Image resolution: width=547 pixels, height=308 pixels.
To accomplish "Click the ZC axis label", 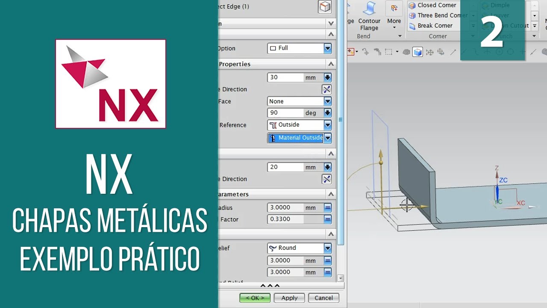I will (503, 181).
